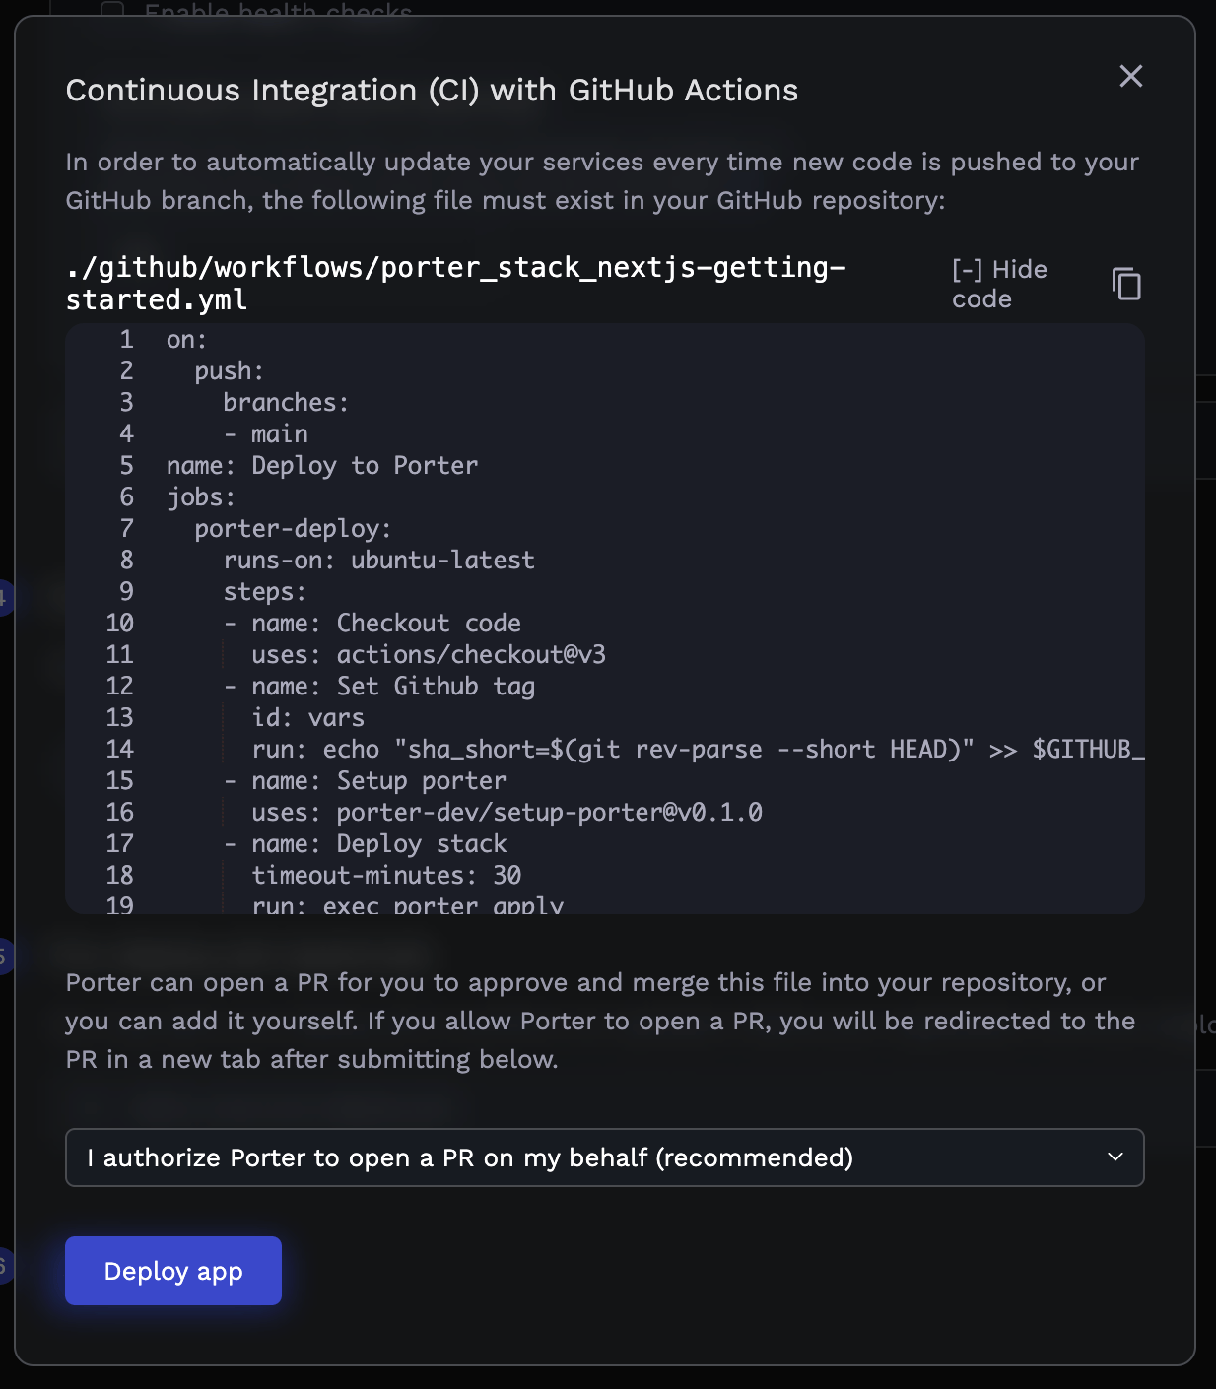Image resolution: width=1216 pixels, height=1389 pixels.
Task: Click the line 'name: Deploy stack'
Action: coord(365,843)
